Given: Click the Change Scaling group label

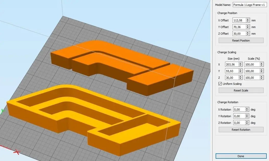Looking at the screenshot, I should pyautogui.click(x=227, y=52).
